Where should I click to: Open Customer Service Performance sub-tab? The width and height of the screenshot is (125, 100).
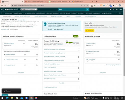tap(22, 16)
